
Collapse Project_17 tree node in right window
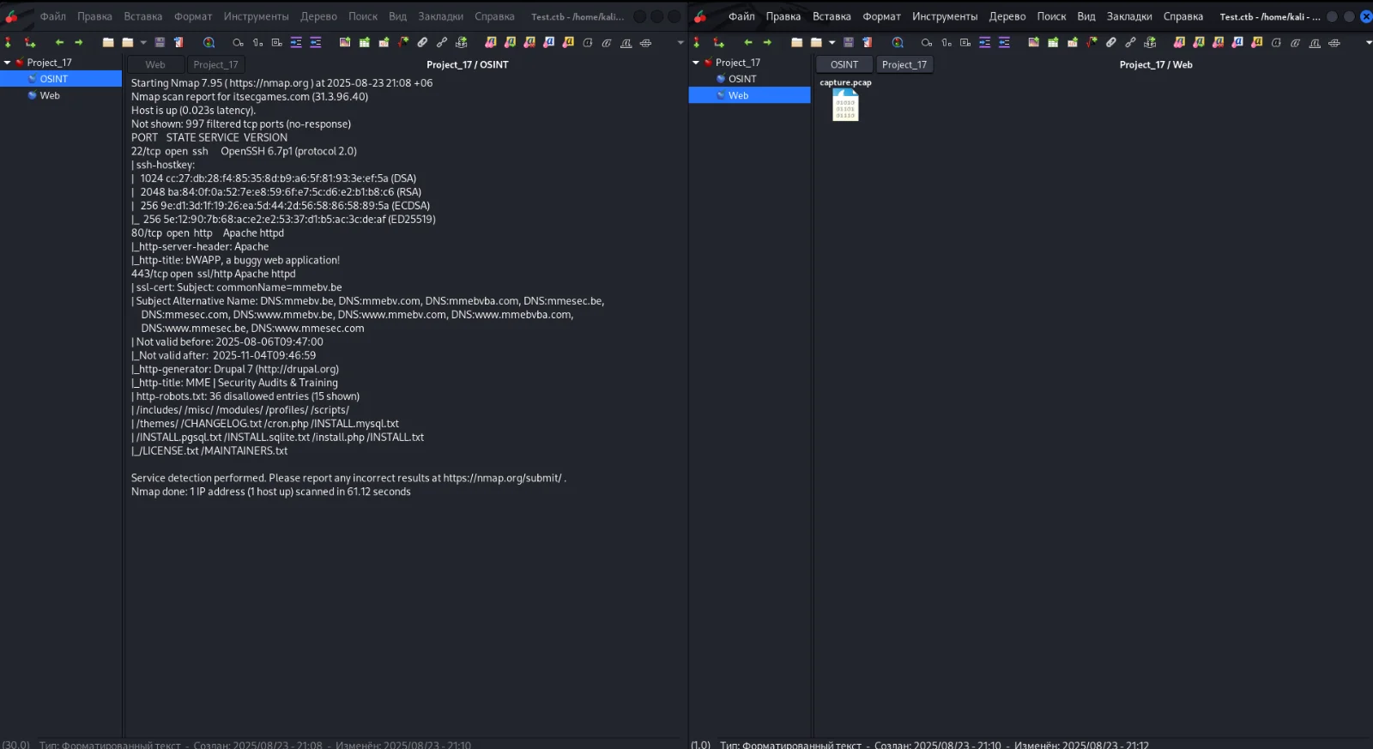click(x=696, y=63)
